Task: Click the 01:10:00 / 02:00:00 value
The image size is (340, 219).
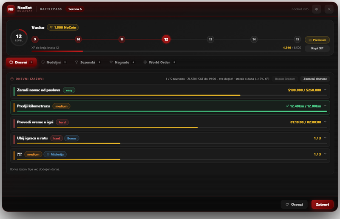Action: coord(306,122)
